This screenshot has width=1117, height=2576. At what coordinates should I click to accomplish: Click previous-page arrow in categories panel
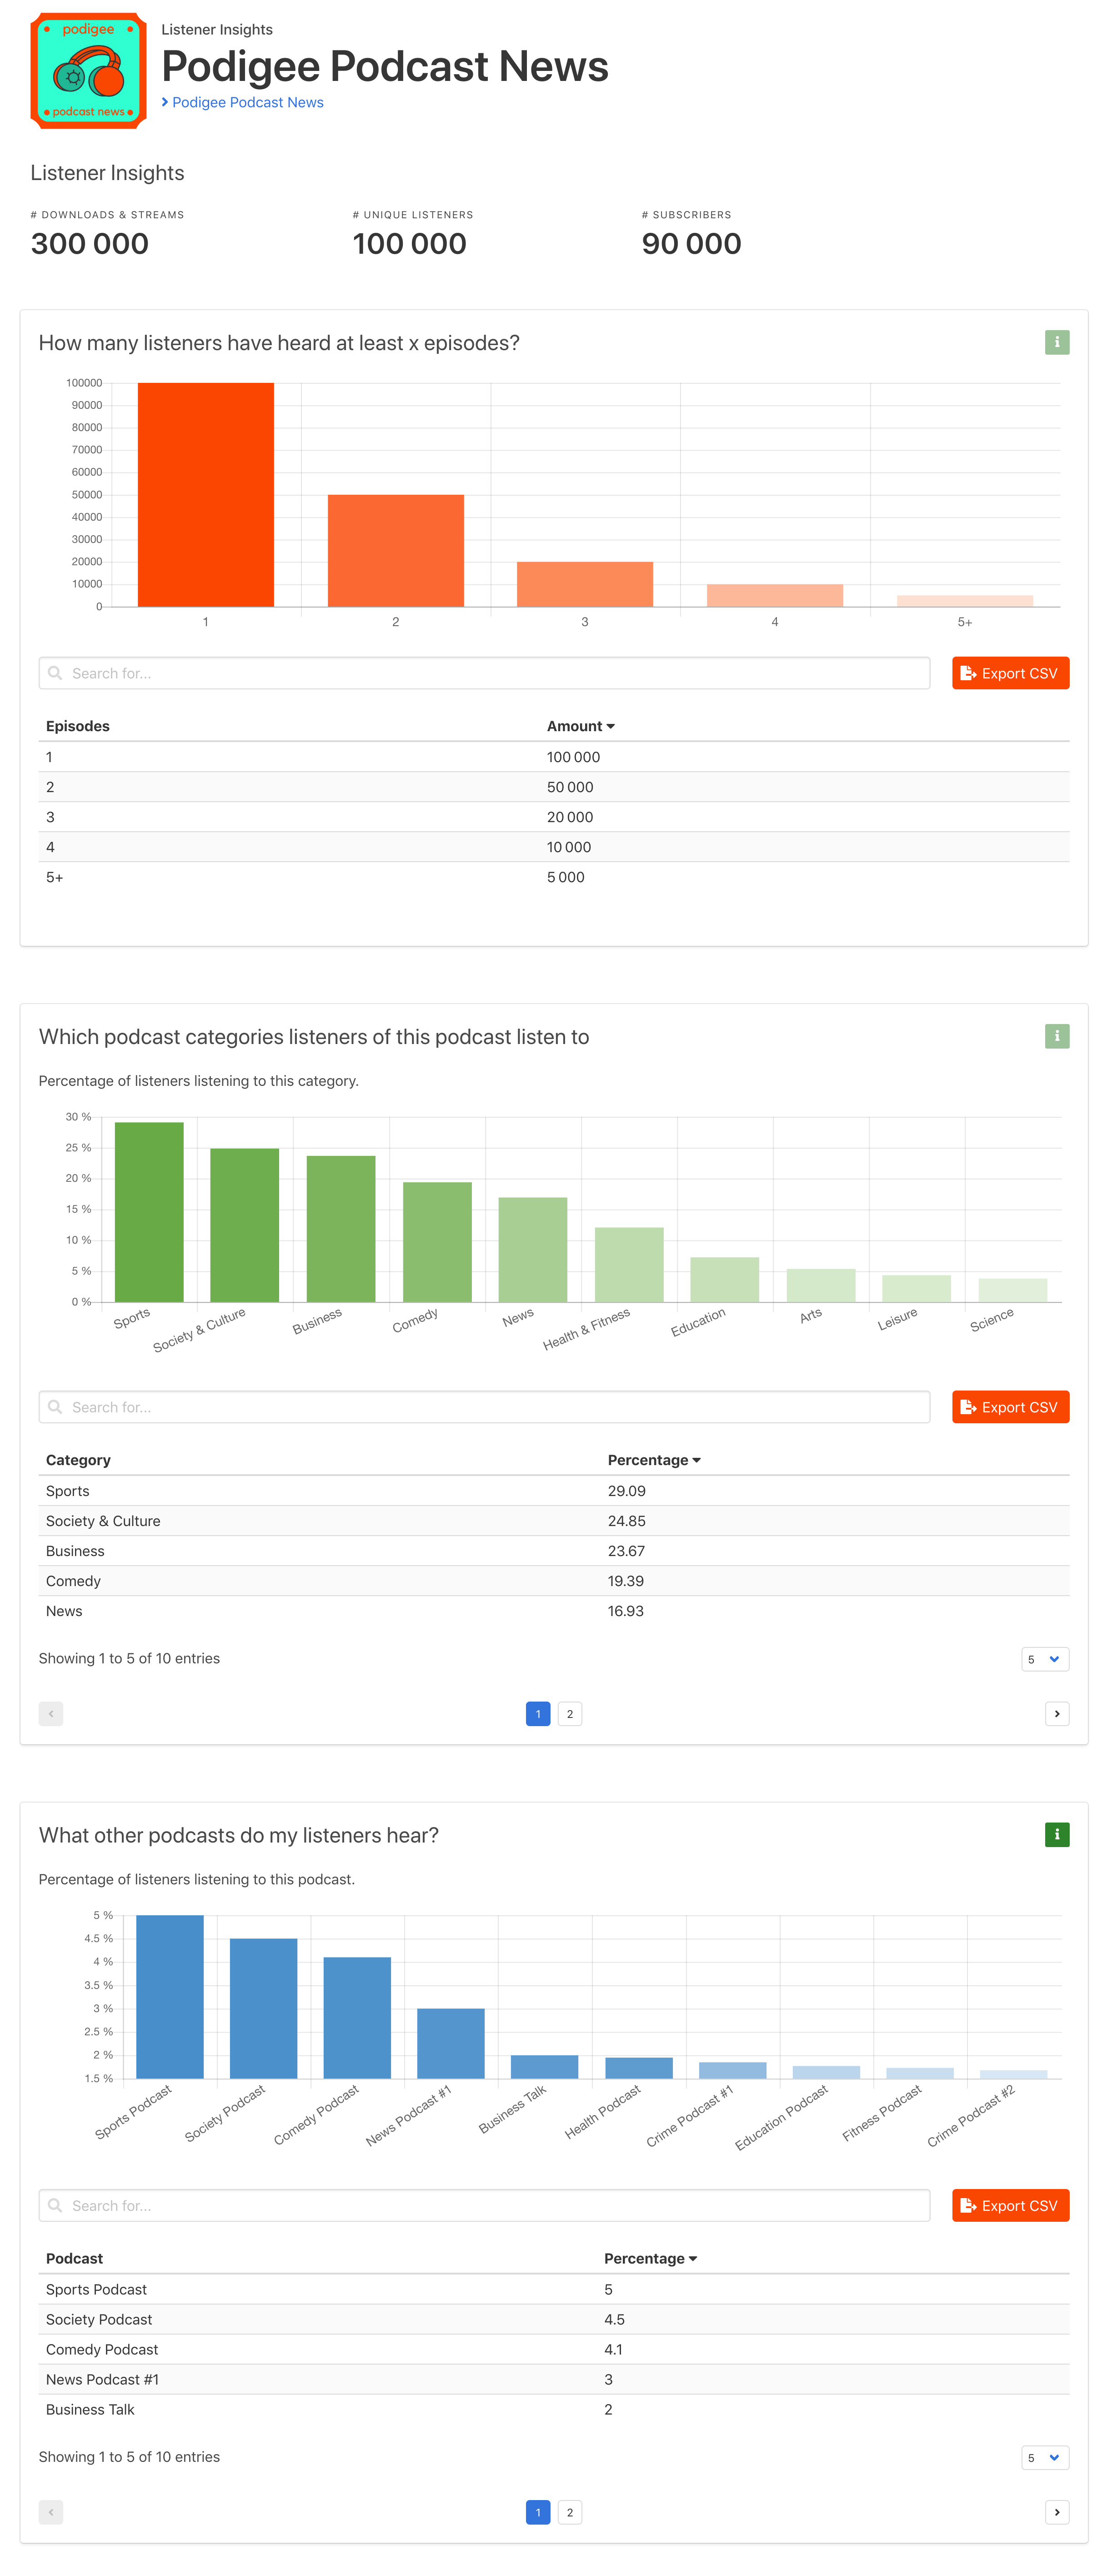[51, 1714]
